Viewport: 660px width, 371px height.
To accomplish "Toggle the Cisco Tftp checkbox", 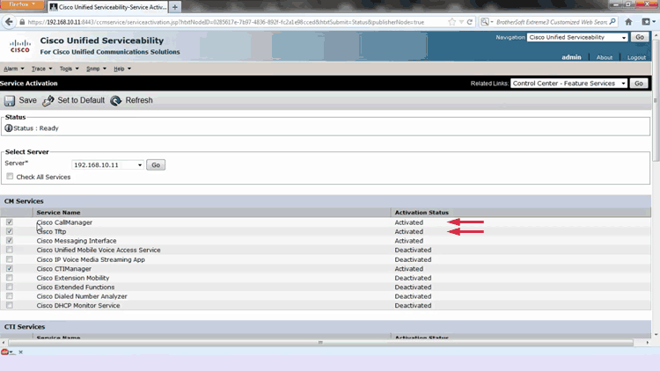I will tap(10, 231).
